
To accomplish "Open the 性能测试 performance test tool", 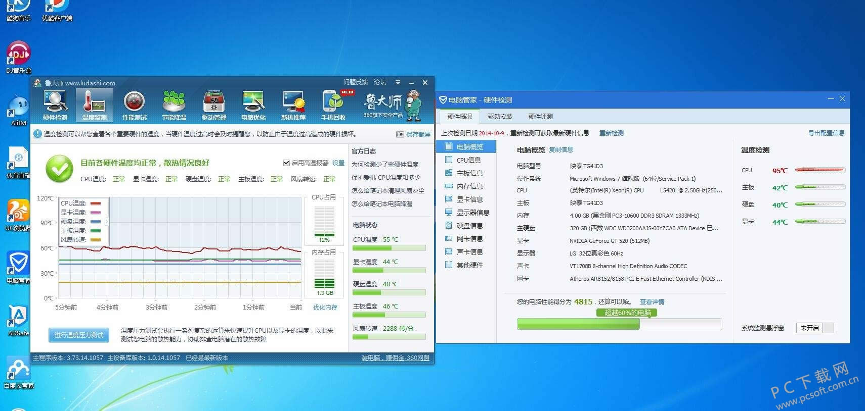I will point(134,106).
